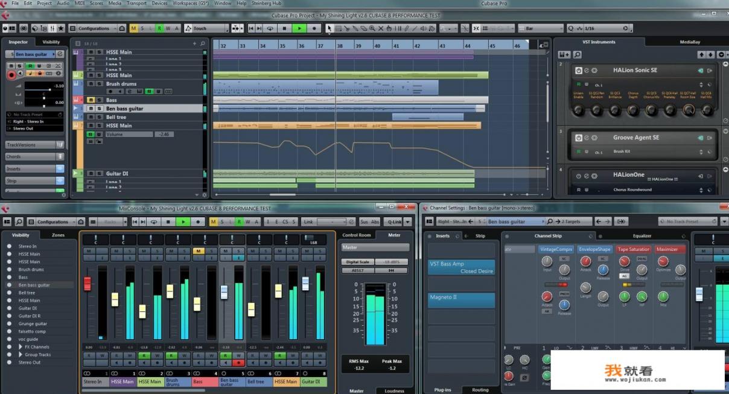The height and width of the screenshot is (394, 729).
Task: Toggle power button of Groove Agent SE
Action: click(x=578, y=138)
